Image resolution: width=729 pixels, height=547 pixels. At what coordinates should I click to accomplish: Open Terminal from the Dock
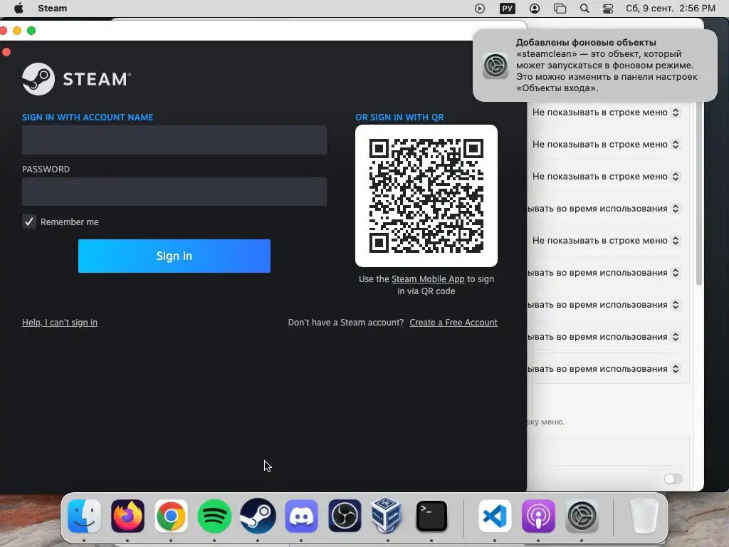(x=431, y=516)
